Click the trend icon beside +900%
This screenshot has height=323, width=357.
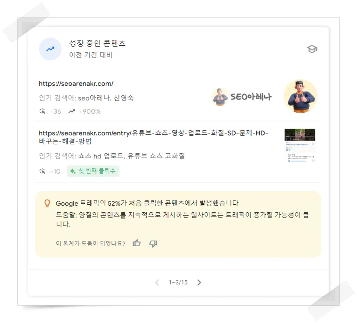pyautogui.click(x=72, y=111)
